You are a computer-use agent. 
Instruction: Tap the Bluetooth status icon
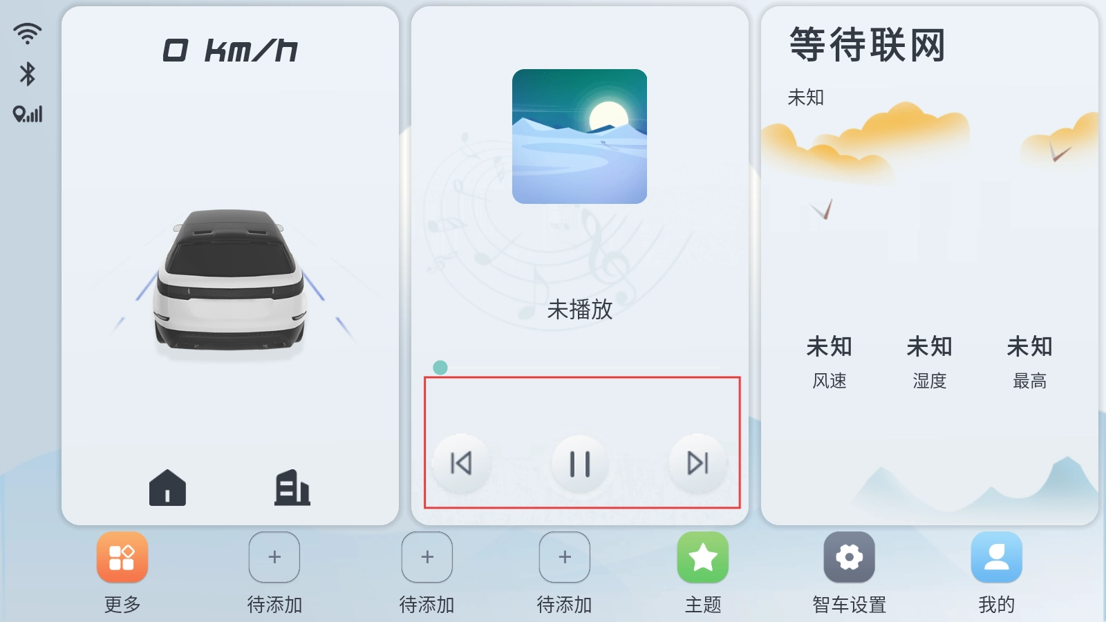[x=28, y=73]
